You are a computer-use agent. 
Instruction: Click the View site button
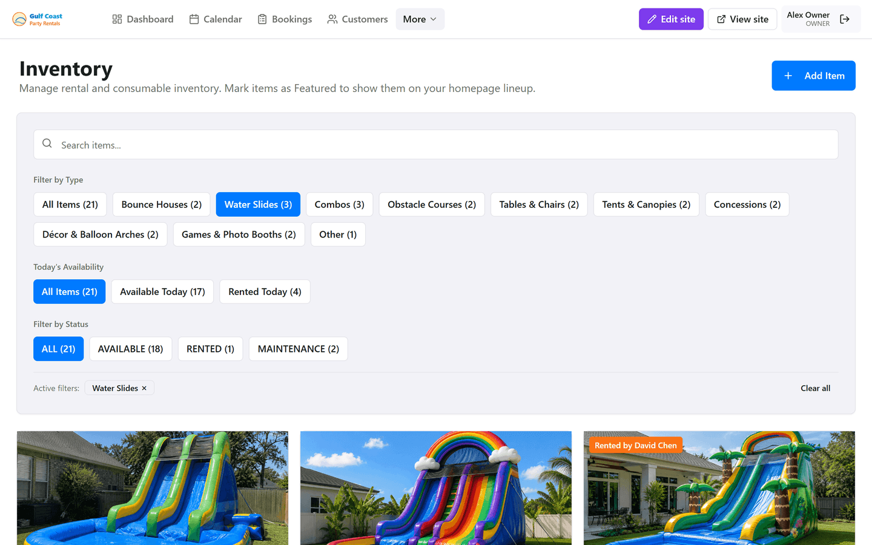tap(742, 19)
